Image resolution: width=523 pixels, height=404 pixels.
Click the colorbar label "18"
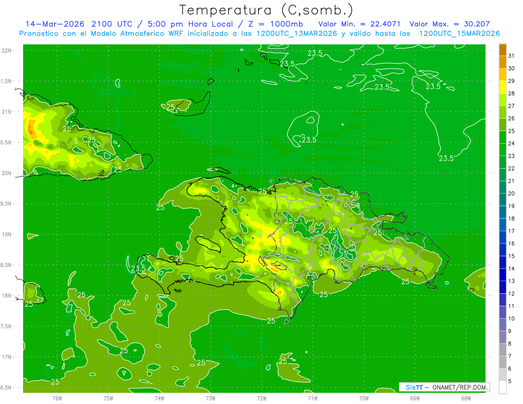(x=512, y=218)
